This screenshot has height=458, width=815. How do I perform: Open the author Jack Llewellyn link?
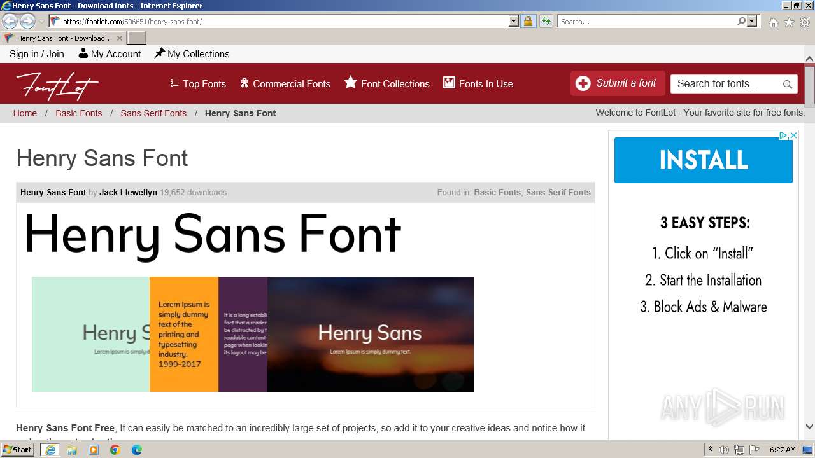click(128, 192)
